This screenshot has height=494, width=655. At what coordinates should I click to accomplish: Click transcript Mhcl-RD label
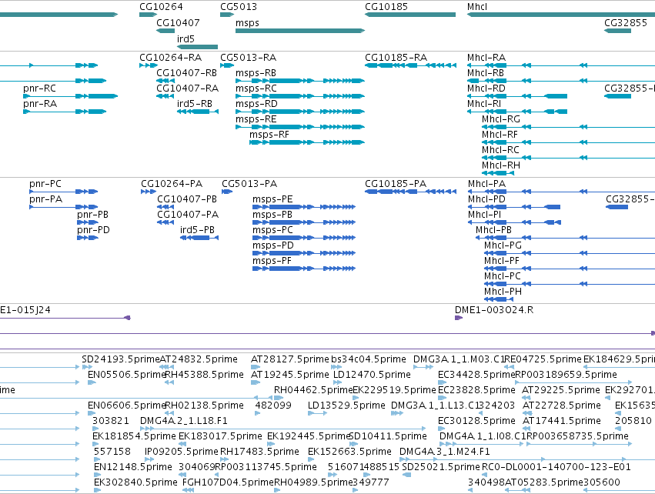[486, 88]
